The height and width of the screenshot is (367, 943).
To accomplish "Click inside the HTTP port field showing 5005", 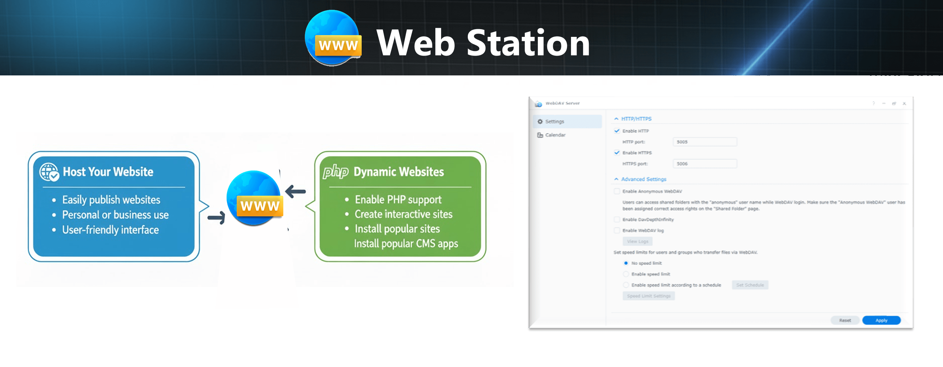I will (704, 142).
